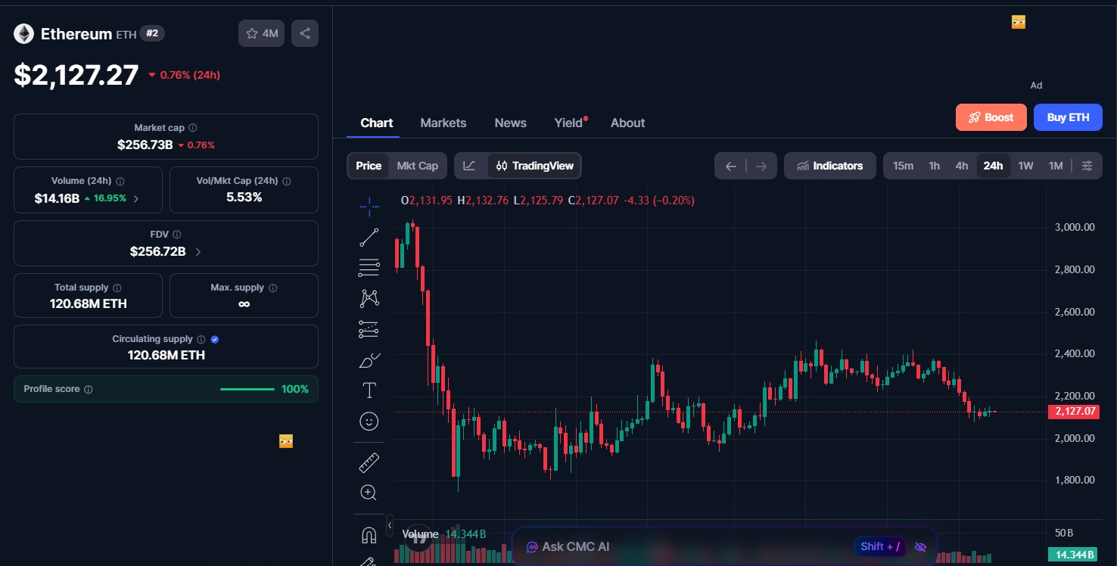The image size is (1117, 566).
Task: Collapse the drawing toolbar arrow
Action: (390, 524)
